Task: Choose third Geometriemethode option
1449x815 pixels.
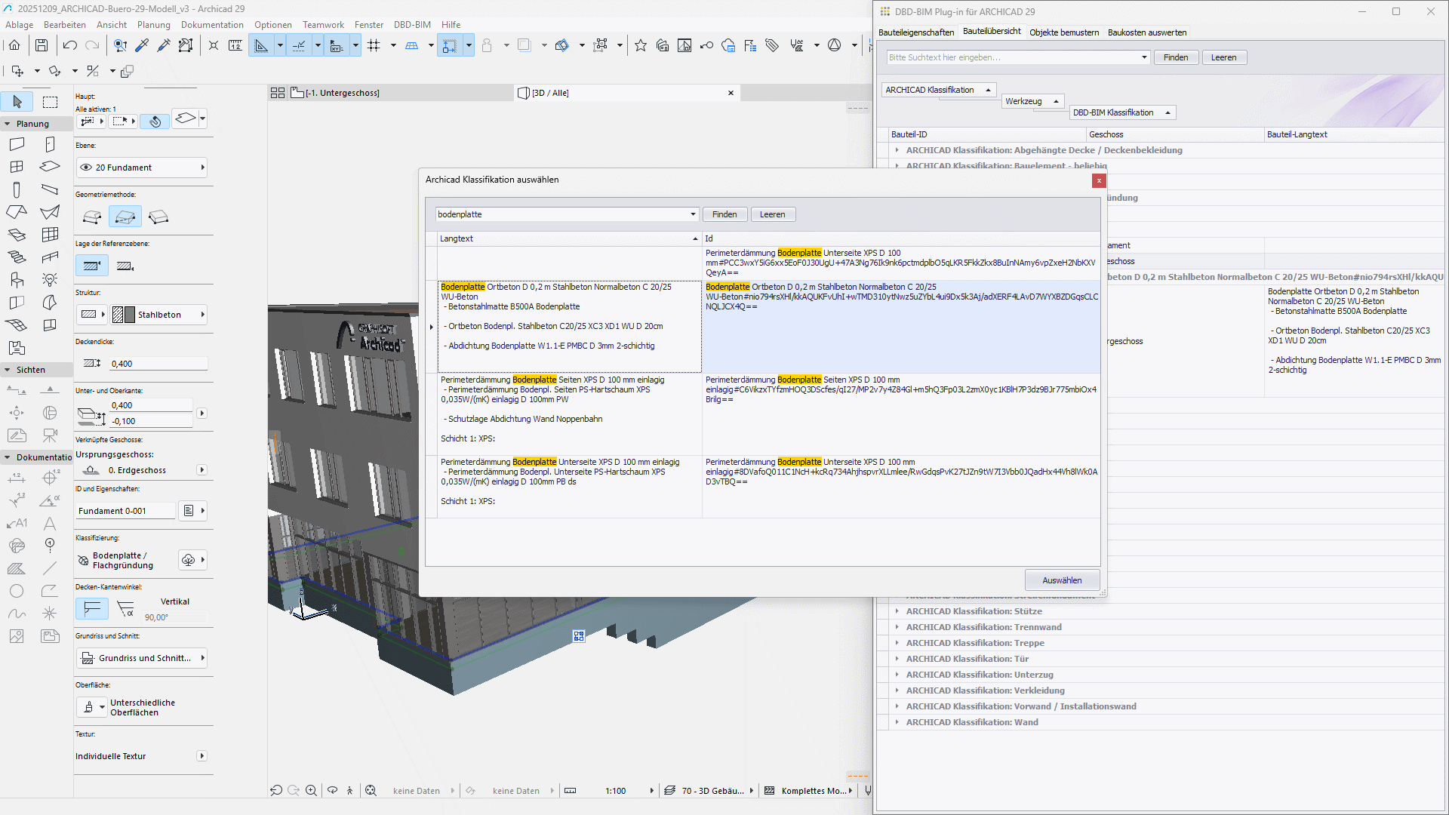Action: click(158, 217)
